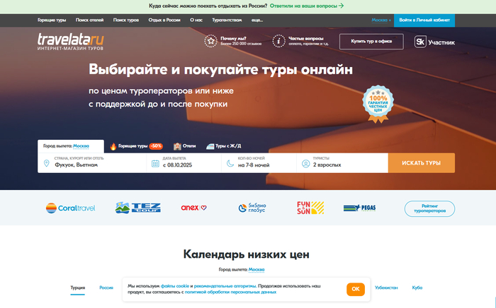Open the Fun & Sun operator logo
496x308 pixels.
[310, 208]
